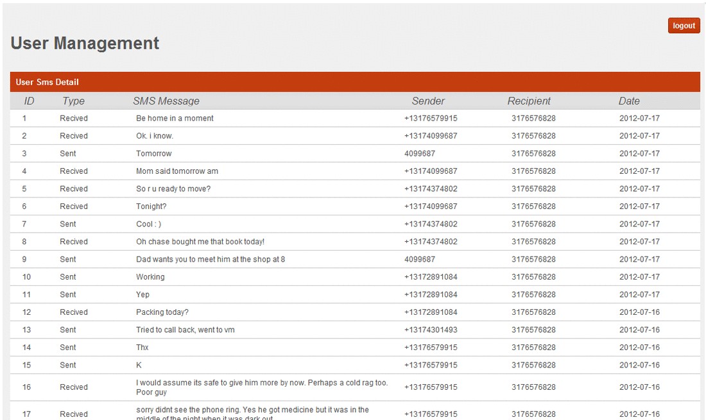
Task: Select the message 'Mom said tomorrow am'
Action: coord(177,171)
